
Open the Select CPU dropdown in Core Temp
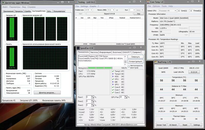click(168, 11)
